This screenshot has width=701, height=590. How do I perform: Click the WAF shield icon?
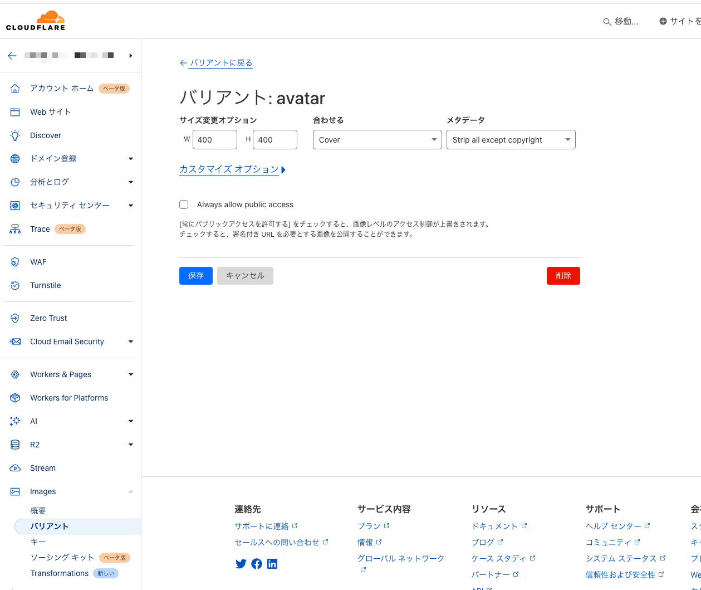click(15, 262)
